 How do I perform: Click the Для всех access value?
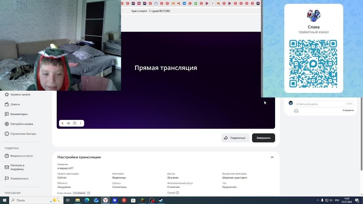[173, 178]
